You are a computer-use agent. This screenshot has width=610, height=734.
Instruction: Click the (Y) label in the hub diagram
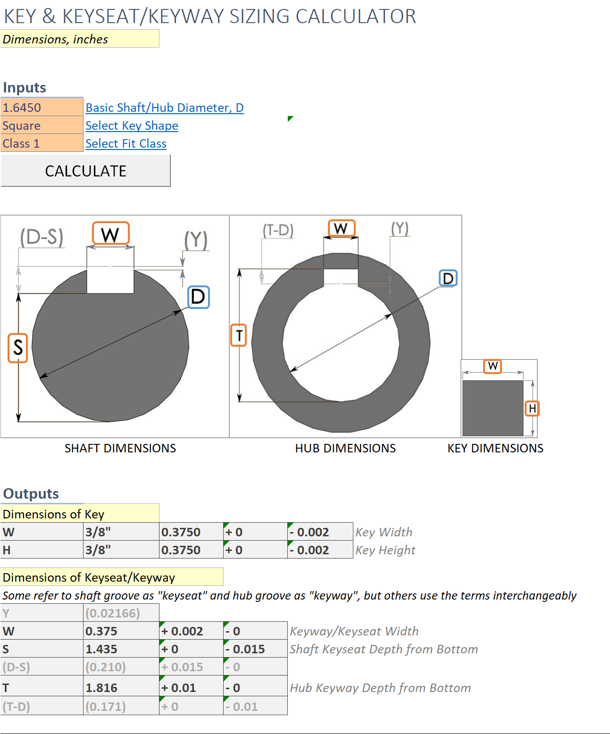point(400,229)
